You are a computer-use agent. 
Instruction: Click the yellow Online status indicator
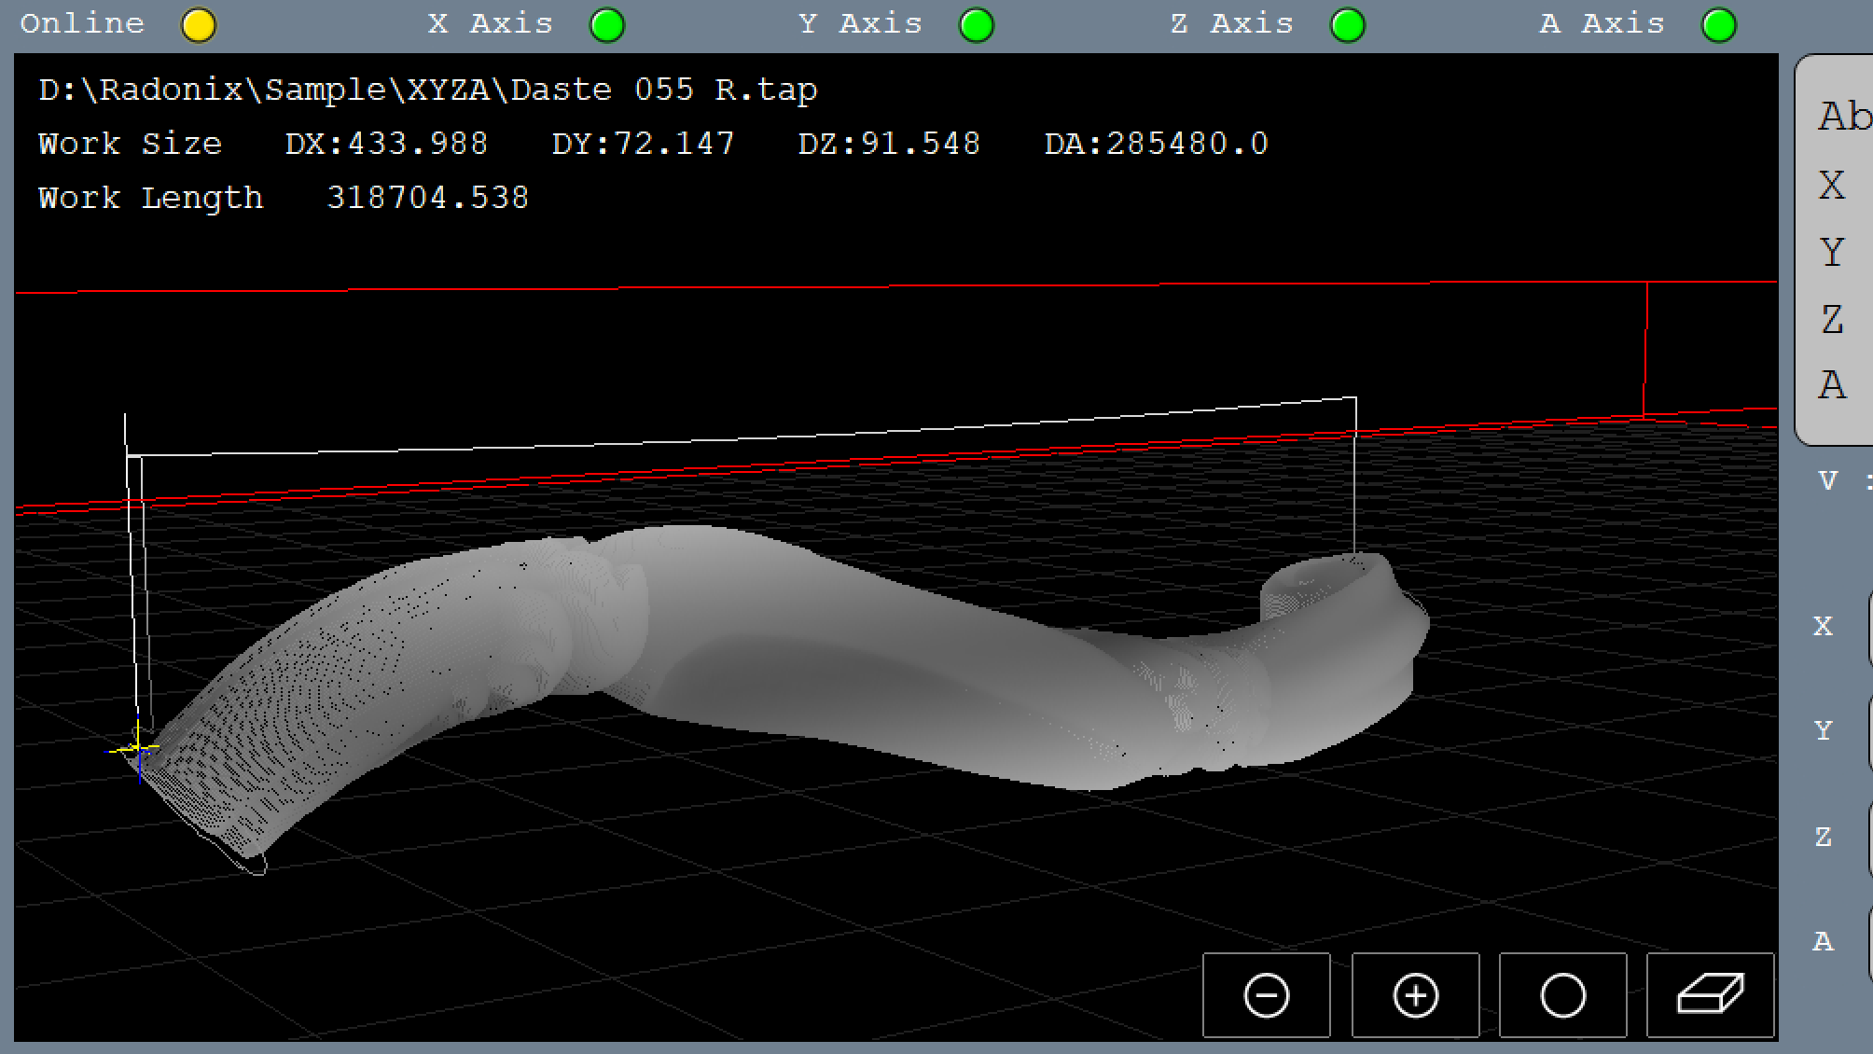(x=198, y=25)
